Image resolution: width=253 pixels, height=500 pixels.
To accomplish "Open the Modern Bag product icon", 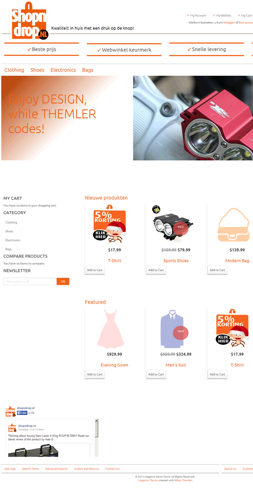I will point(234,225).
